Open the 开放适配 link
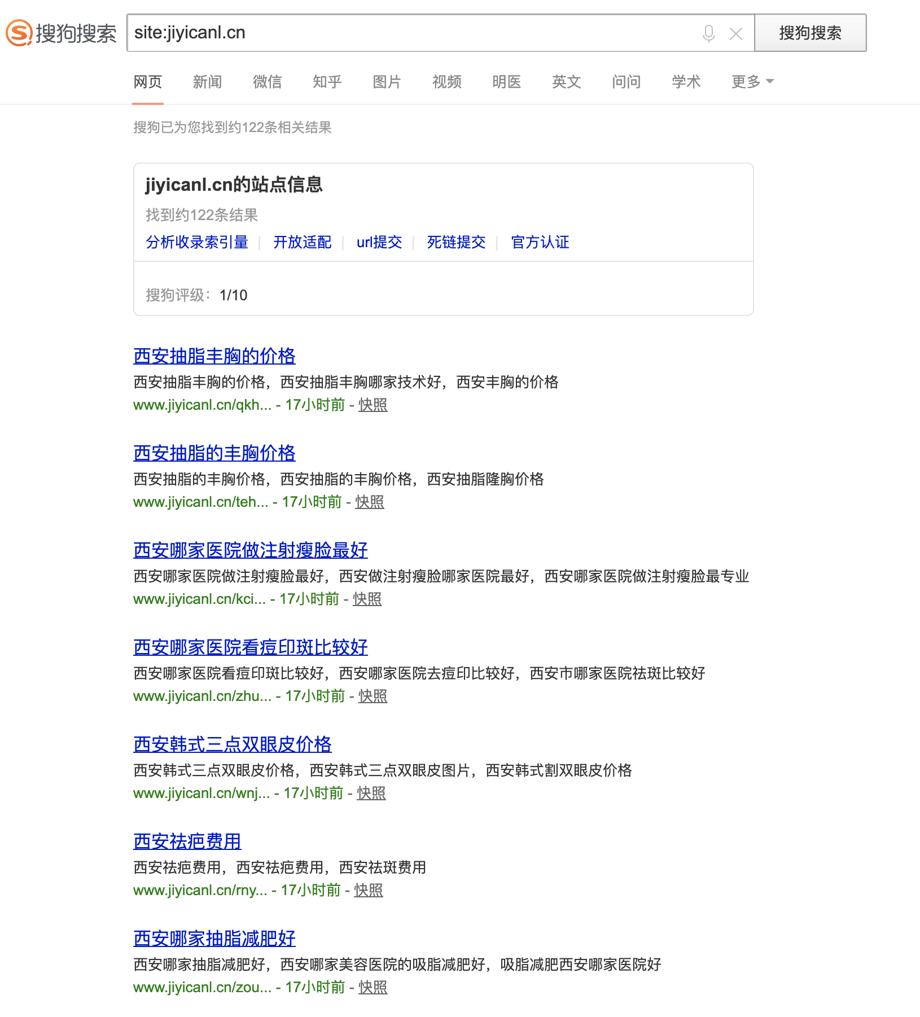Image resolution: width=920 pixels, height=1017 pixels. [x=303, y=242]
